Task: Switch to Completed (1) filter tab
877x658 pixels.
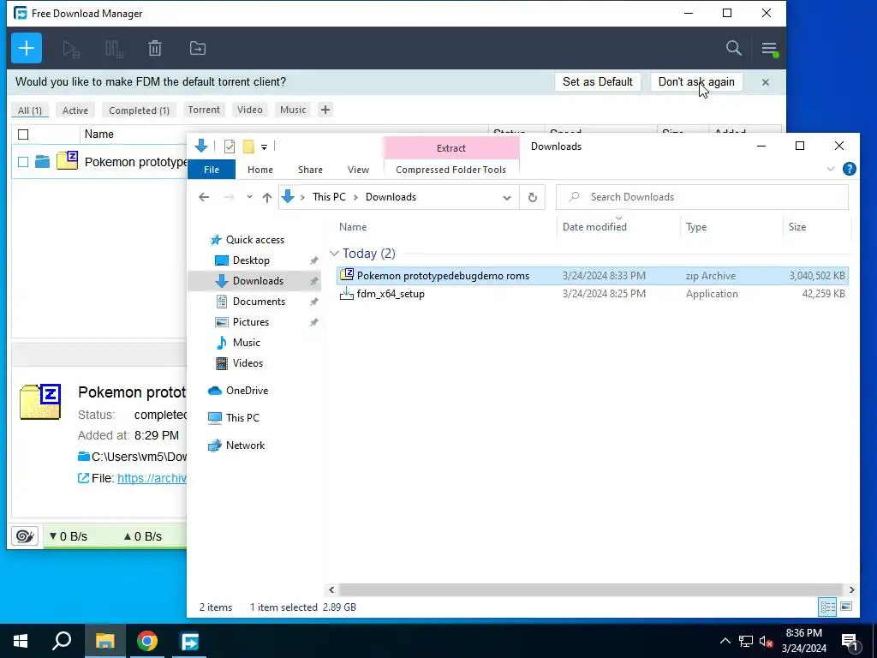Action: (x=139, y=111)
